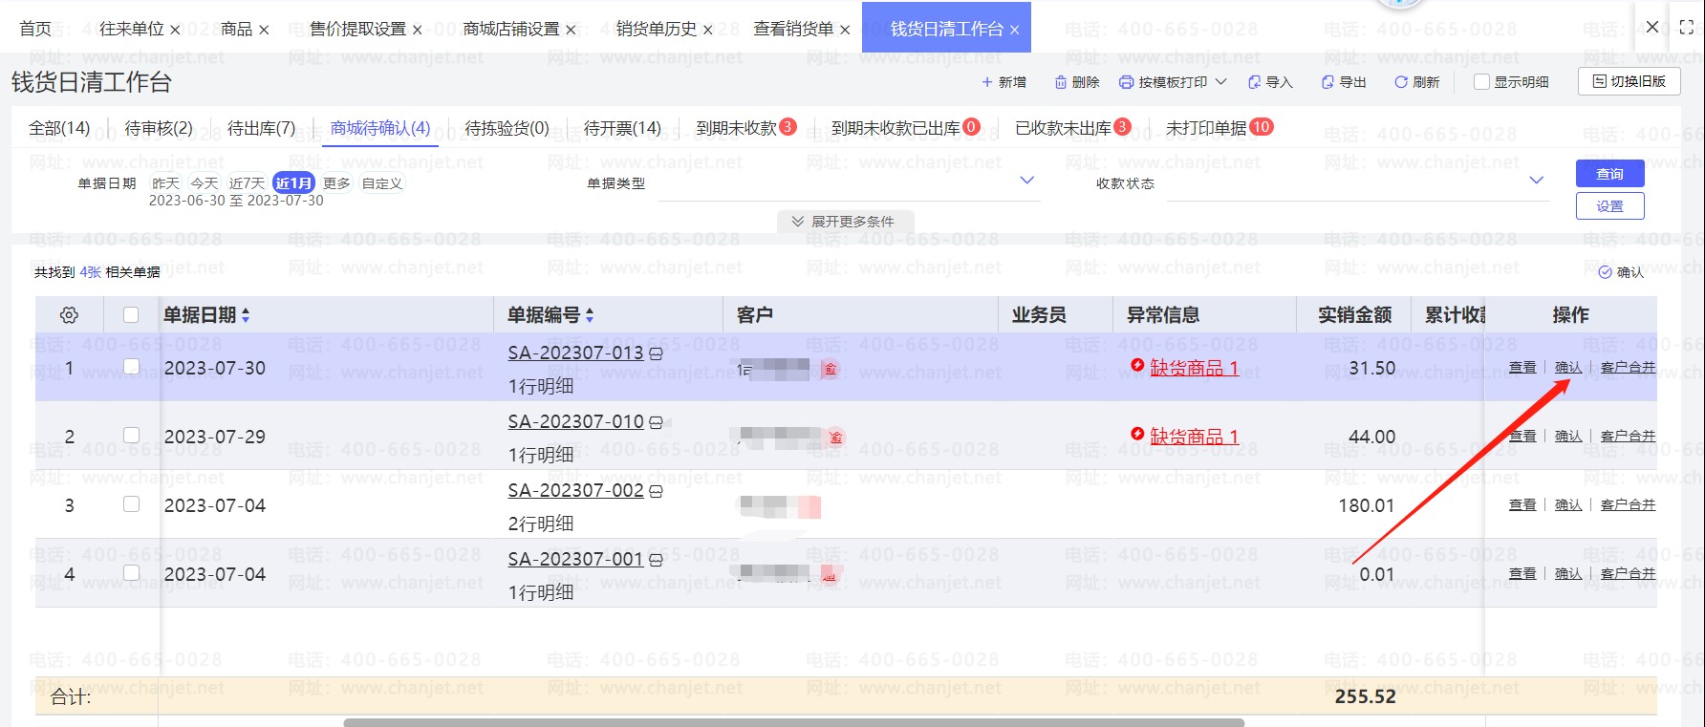Close all tabs with the X icon

point(1652,28)
